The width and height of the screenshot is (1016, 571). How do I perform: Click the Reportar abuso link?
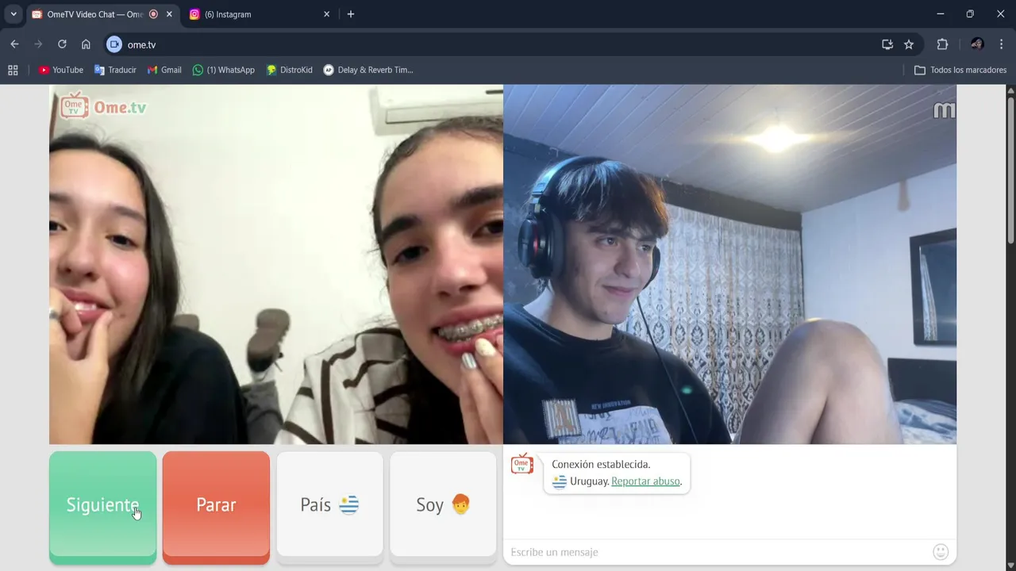pos(645,481)
